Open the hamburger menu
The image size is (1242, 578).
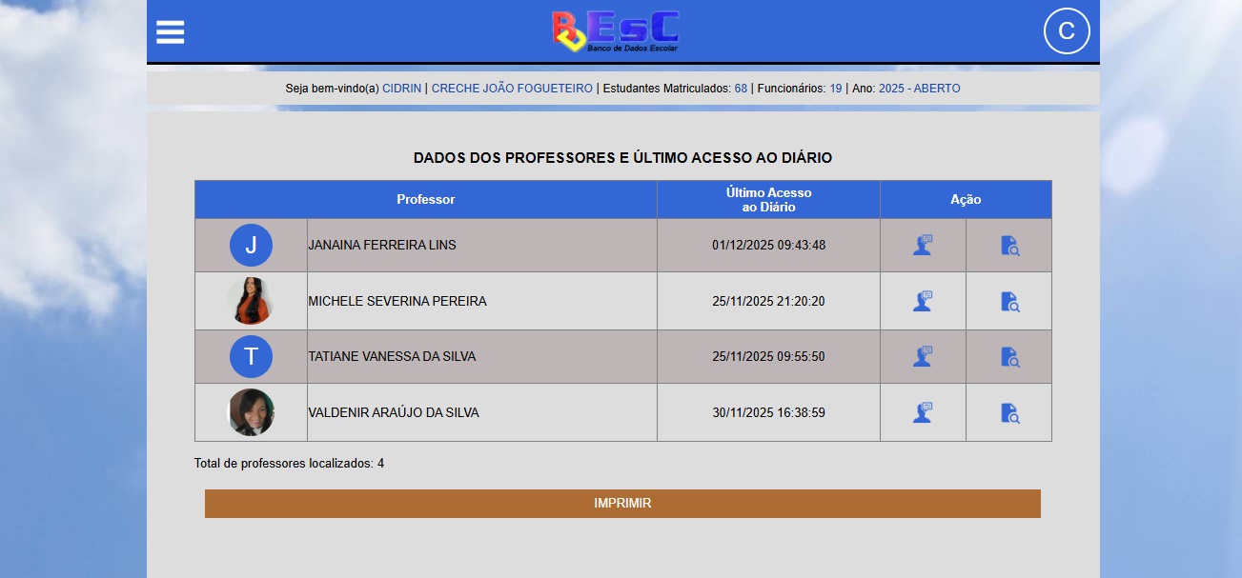coord(171,32)
